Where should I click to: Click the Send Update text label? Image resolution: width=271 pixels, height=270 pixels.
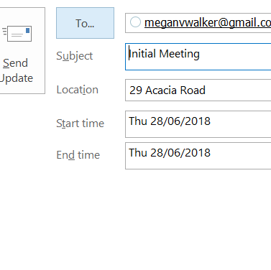point(17,70)
